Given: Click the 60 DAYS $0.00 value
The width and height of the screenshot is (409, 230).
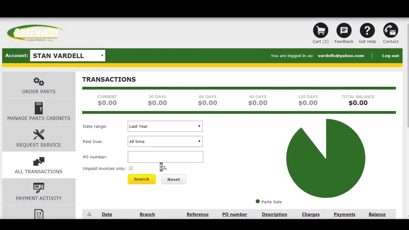Looking at the screenshot, I should coord(207,103).
